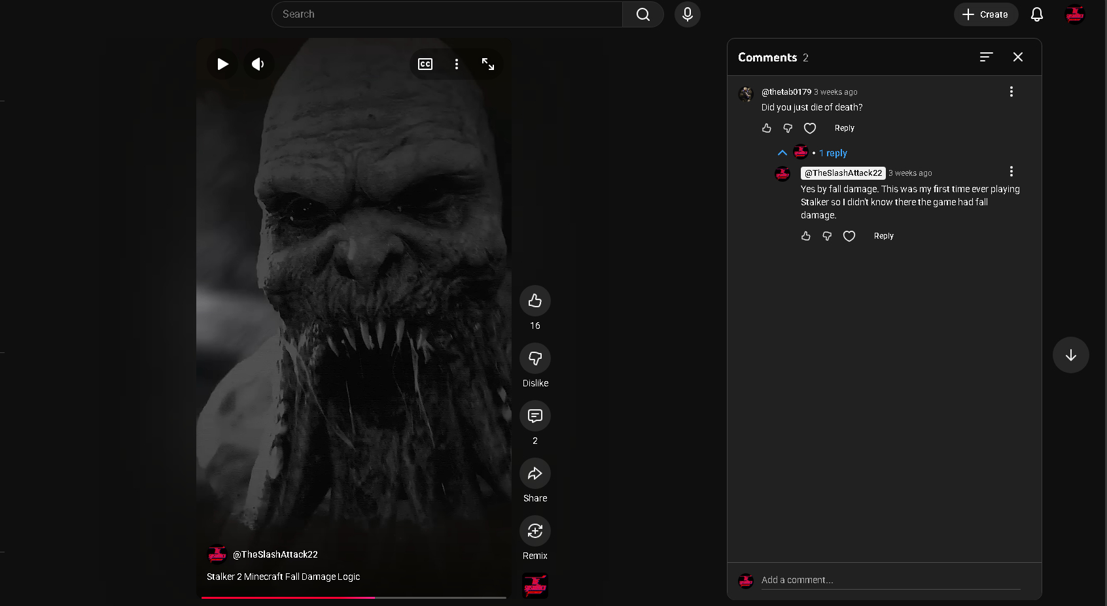Open the Create menu
The height and width of the screenshot is (606, 1107).
click(x=985, y=14)
